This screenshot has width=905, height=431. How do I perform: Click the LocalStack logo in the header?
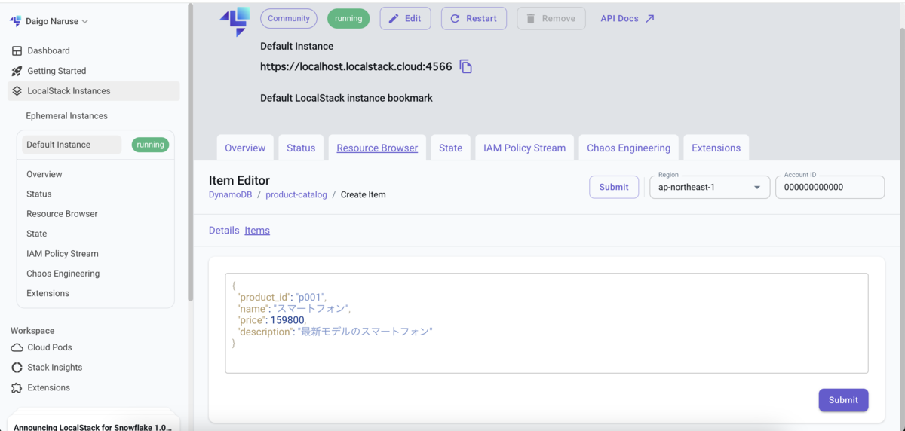(x=235, y=22)
